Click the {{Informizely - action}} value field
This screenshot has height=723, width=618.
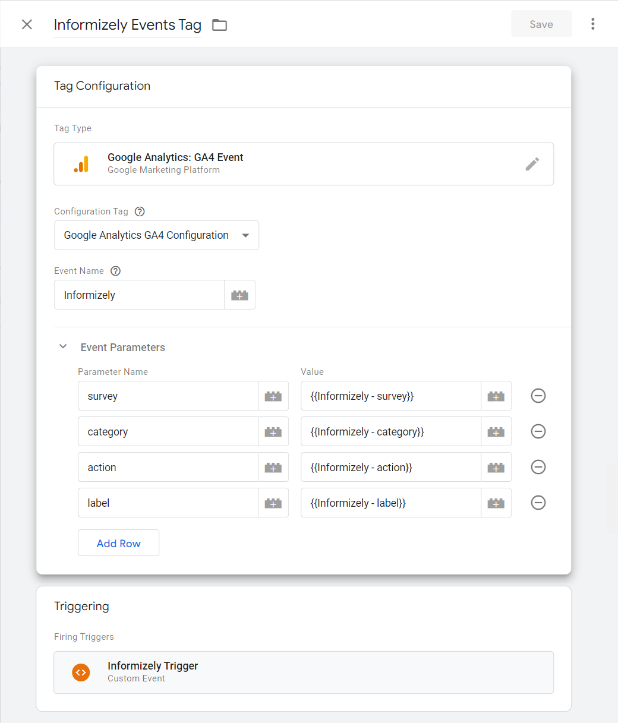391,467
